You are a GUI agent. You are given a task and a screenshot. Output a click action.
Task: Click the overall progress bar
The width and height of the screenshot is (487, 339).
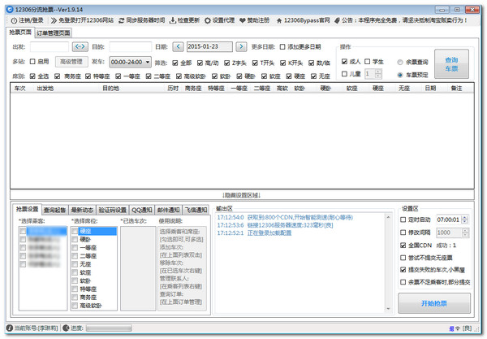coord(109,328)
